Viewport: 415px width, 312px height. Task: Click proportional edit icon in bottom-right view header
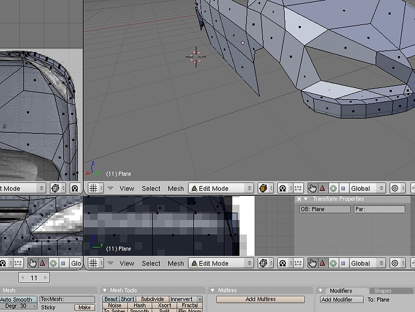pos(398,263)
